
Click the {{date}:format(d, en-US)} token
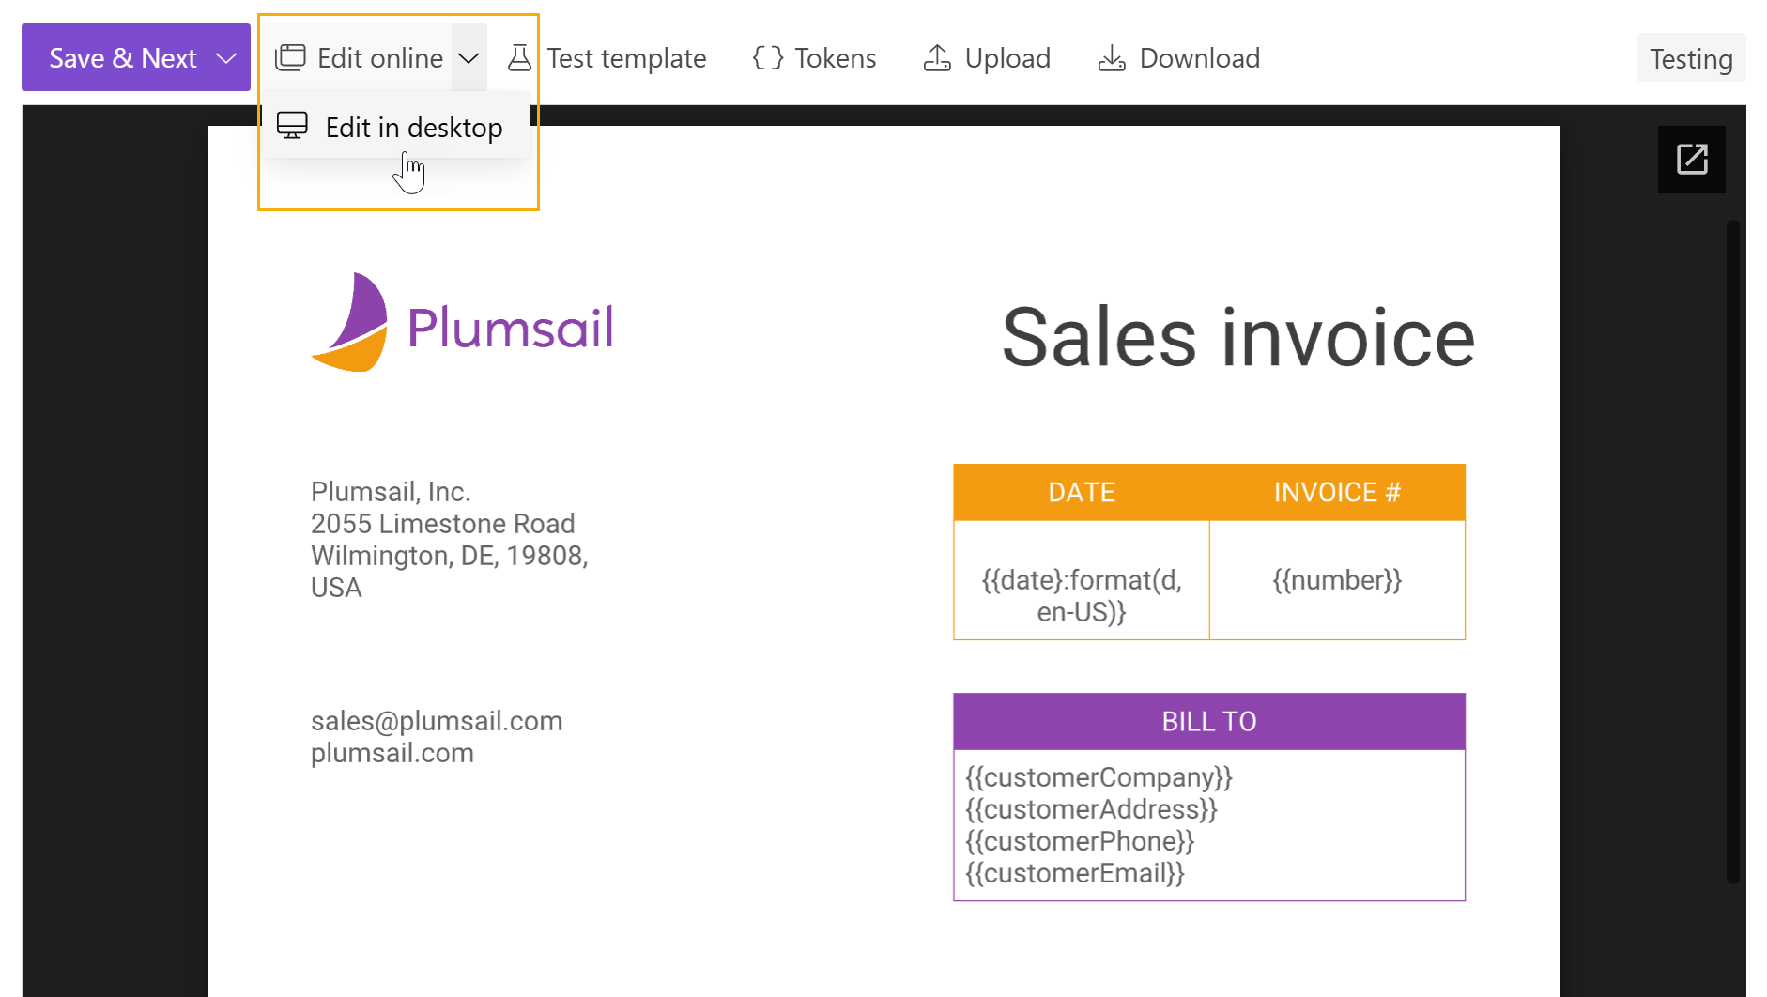[1082, 595]
